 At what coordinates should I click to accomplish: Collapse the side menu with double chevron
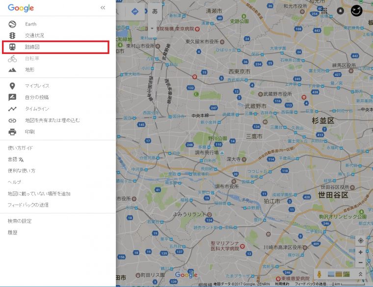[x=103, y=8]
